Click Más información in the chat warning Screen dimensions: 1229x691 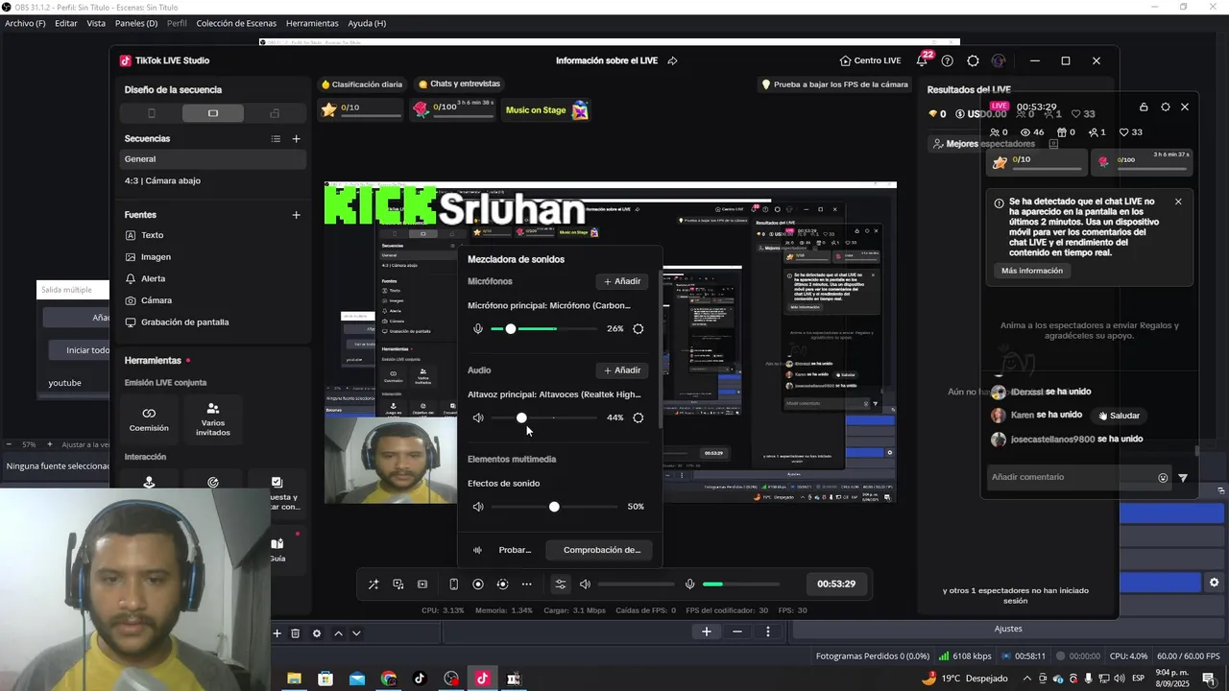click(x=1032, y=271)
